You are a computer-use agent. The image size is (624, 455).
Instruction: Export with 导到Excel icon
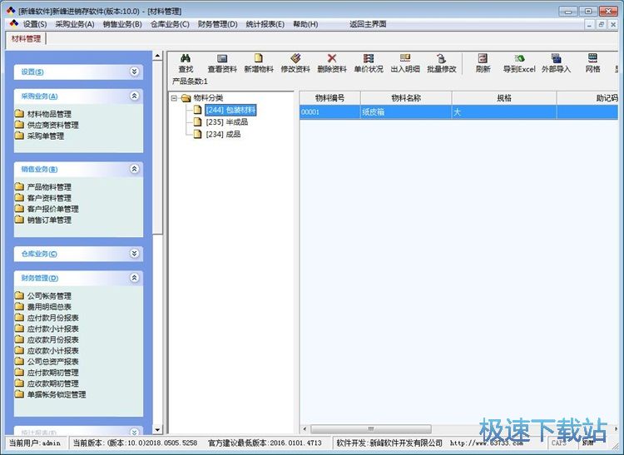click(x=519, y=58)
